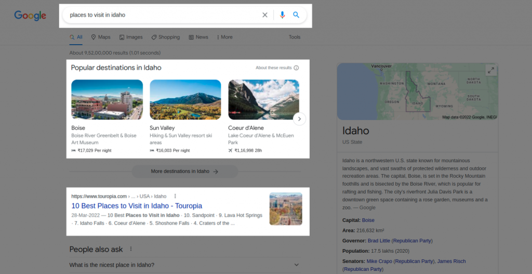
Task: Open the James Risch senator link
Action: tap(451, 262)
